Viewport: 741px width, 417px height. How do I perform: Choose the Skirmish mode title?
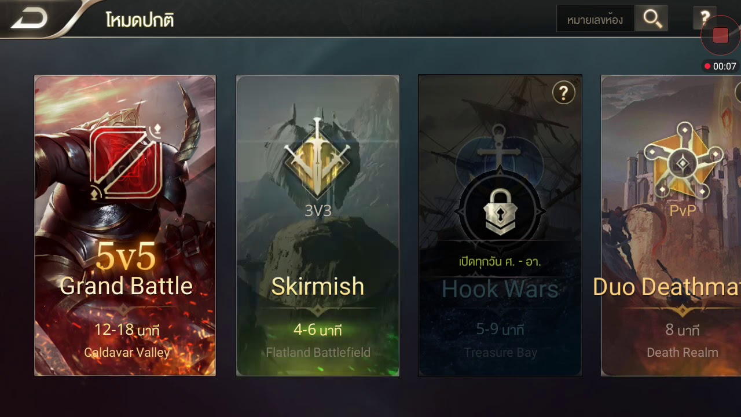tap(318, 287)
